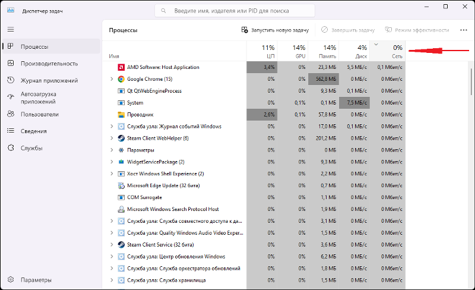Sort by the ЦП column header

262,51
